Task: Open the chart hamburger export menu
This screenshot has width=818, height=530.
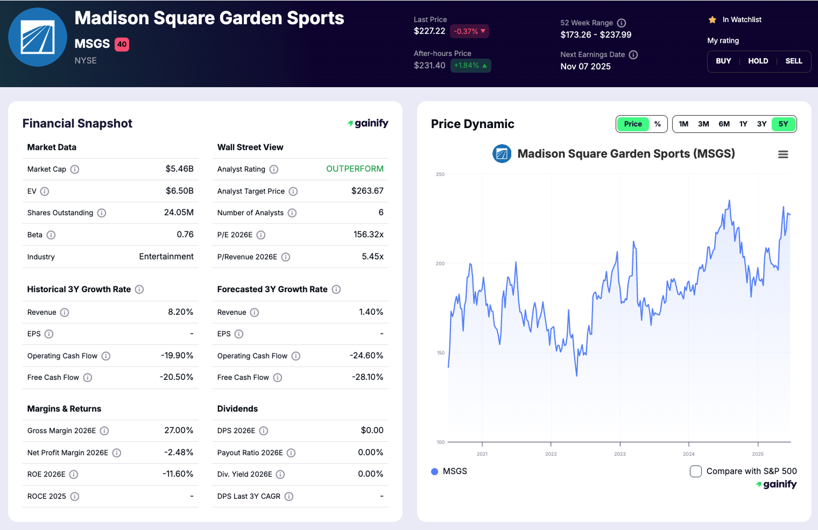Action: tap(783, 154)
